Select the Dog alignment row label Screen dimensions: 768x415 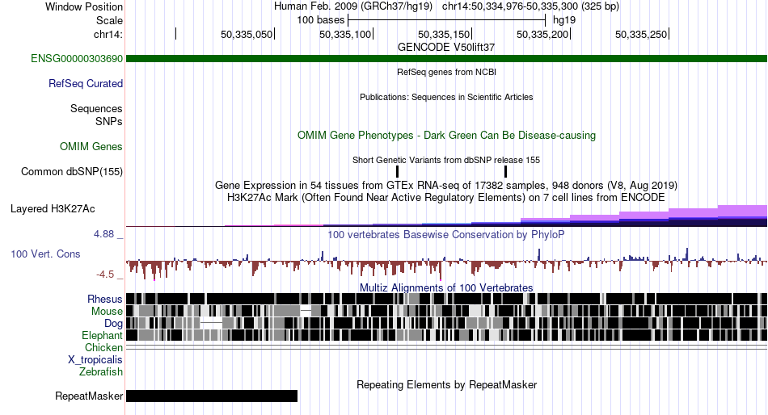pos(113,324)
